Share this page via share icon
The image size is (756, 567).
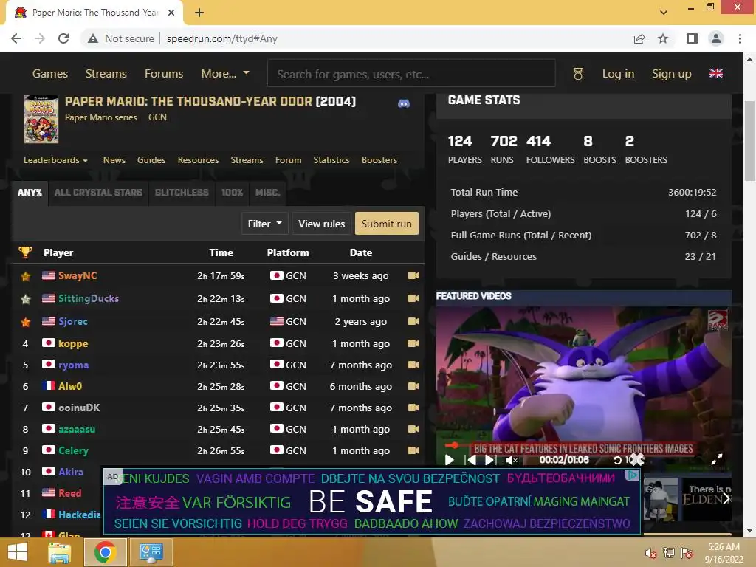pyautogui.click(x=639, y=38)
